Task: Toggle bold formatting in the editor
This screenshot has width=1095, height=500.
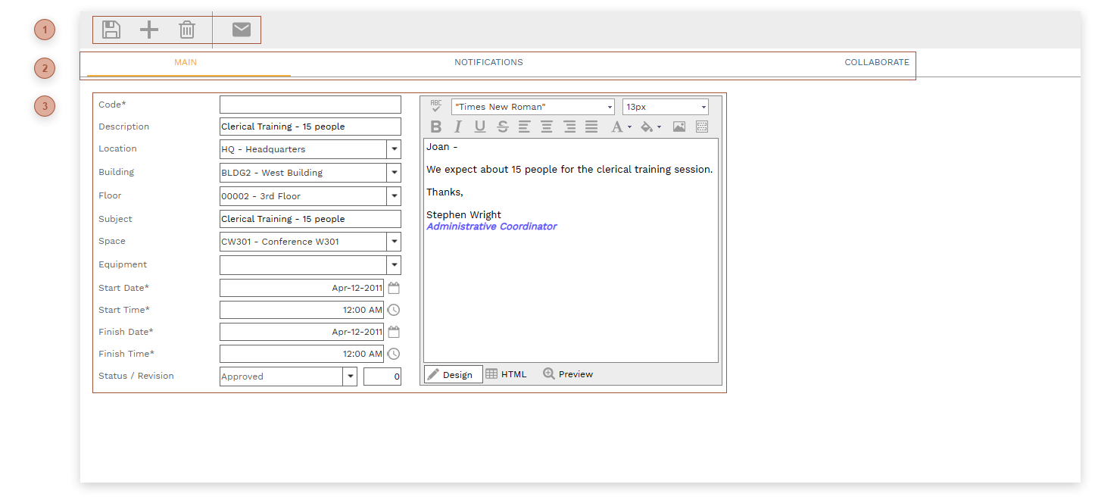Action: [435, 127]
